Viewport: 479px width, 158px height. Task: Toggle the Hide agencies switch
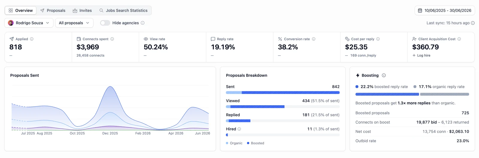point(105,23)
